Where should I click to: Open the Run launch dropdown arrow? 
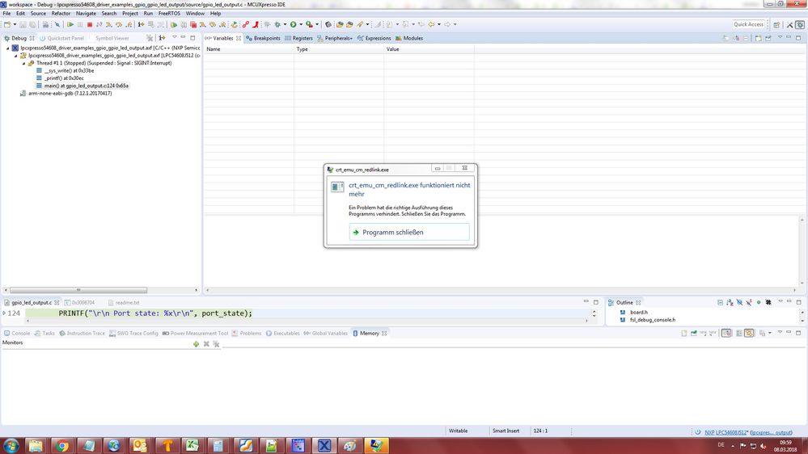click(x=301, y=24)
